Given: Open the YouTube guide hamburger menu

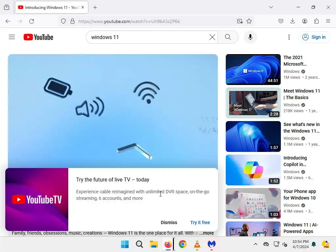Looking at the screenshot, I should click(12, 37).
